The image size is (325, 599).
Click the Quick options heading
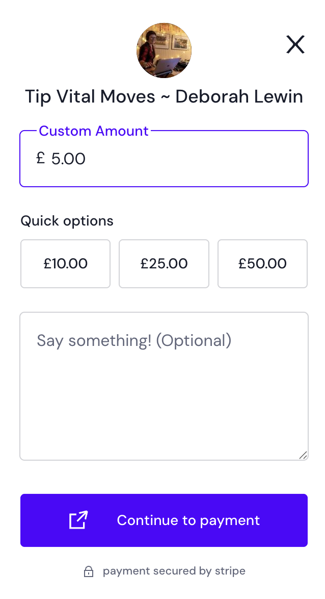tap(67, 221)
